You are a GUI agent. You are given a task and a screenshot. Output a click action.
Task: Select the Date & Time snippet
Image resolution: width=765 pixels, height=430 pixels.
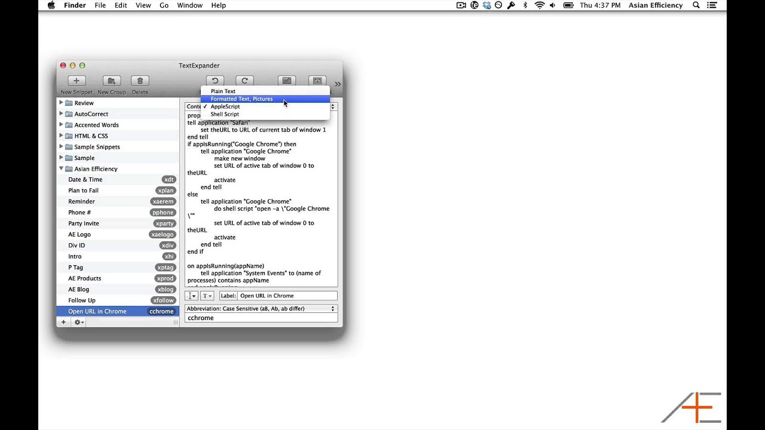[118, 179]
